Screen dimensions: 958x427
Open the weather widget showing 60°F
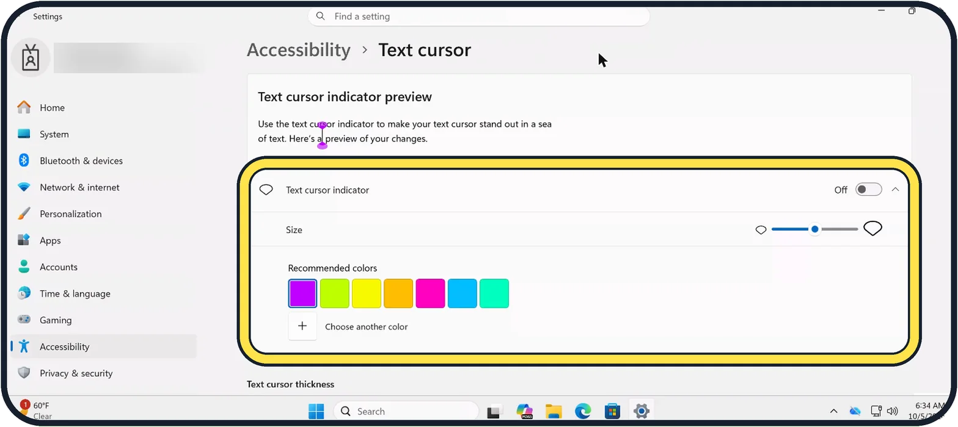[x=37, y=411]
